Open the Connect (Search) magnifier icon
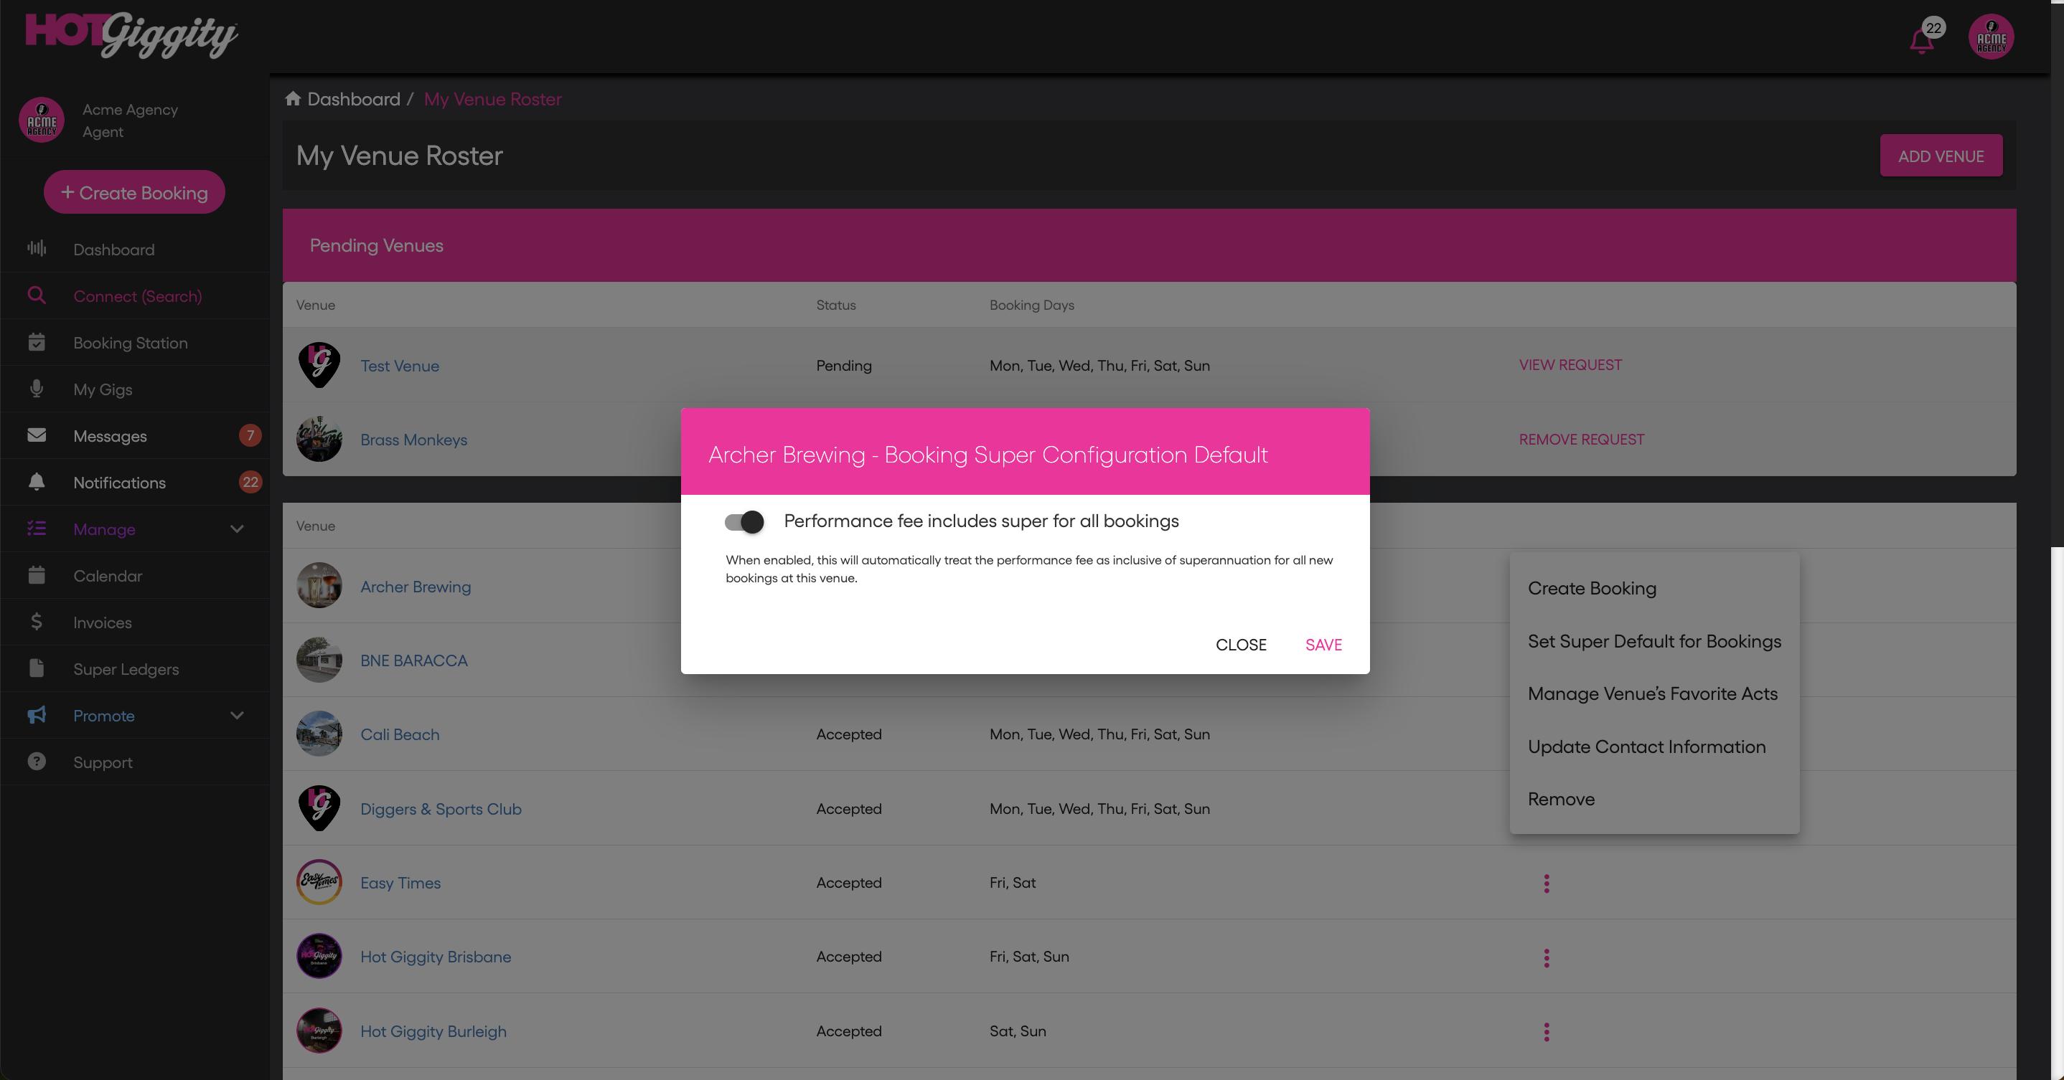This screenshot has height=1080, width=2064. pos(36,295)
